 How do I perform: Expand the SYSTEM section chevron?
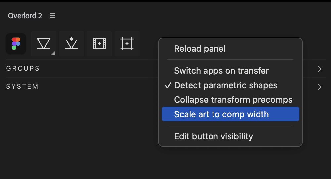click(320, 87)
